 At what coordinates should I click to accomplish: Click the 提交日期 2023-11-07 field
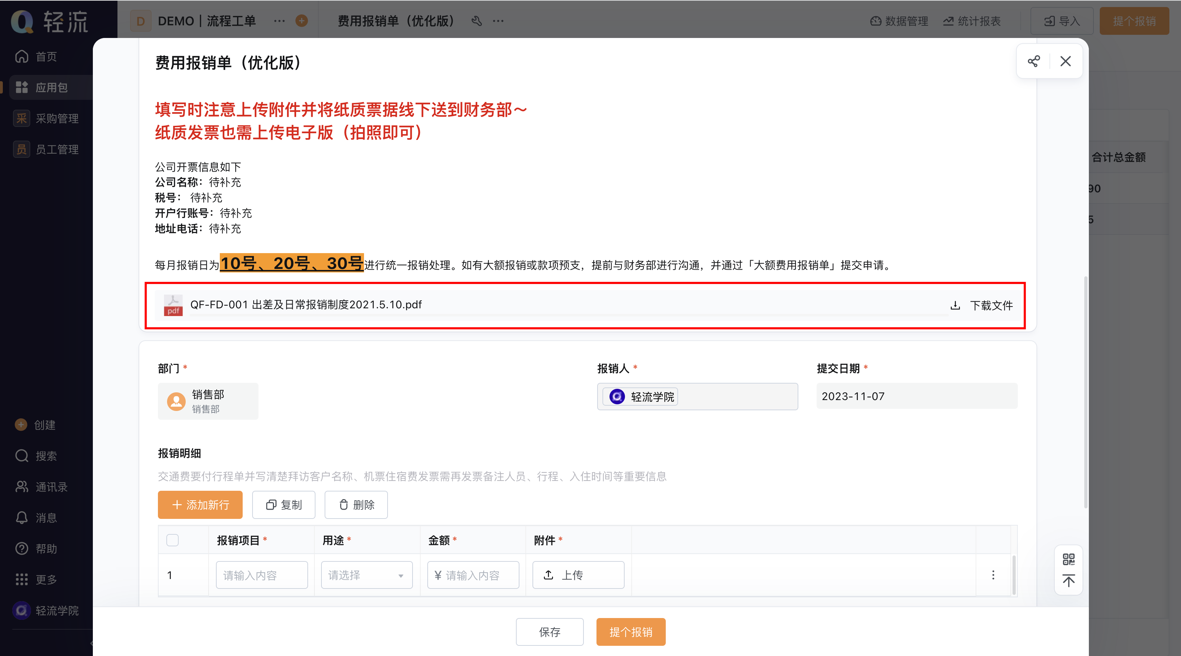click(917, 396)
